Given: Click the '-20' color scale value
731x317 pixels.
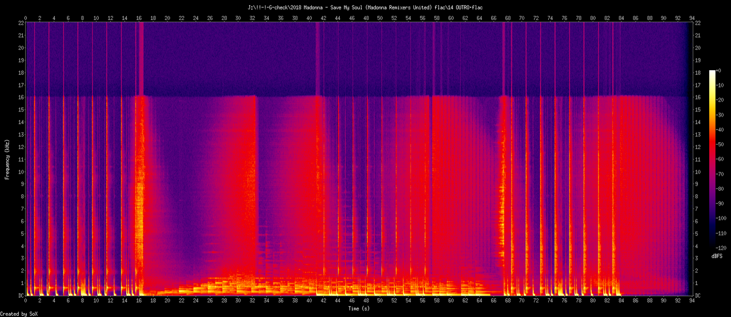Looking at the screenshot, I should (721, 100).
